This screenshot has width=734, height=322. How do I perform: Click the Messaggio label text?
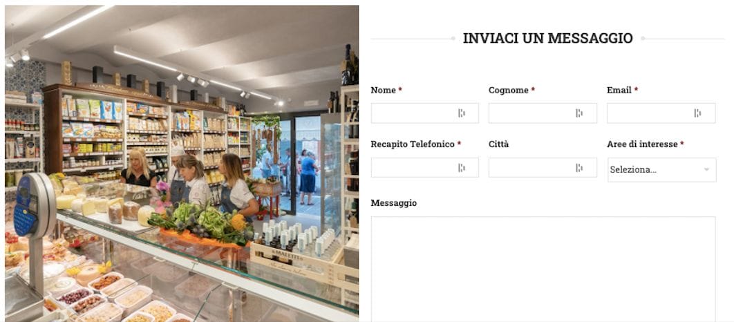pos(394,203)
